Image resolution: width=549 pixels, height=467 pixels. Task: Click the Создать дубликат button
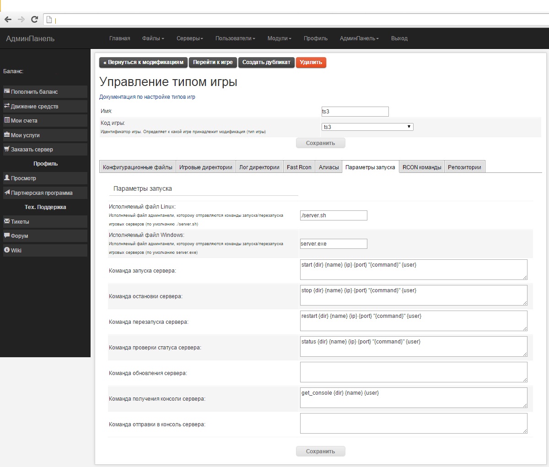pyautogui.click(x=266, y=62)
